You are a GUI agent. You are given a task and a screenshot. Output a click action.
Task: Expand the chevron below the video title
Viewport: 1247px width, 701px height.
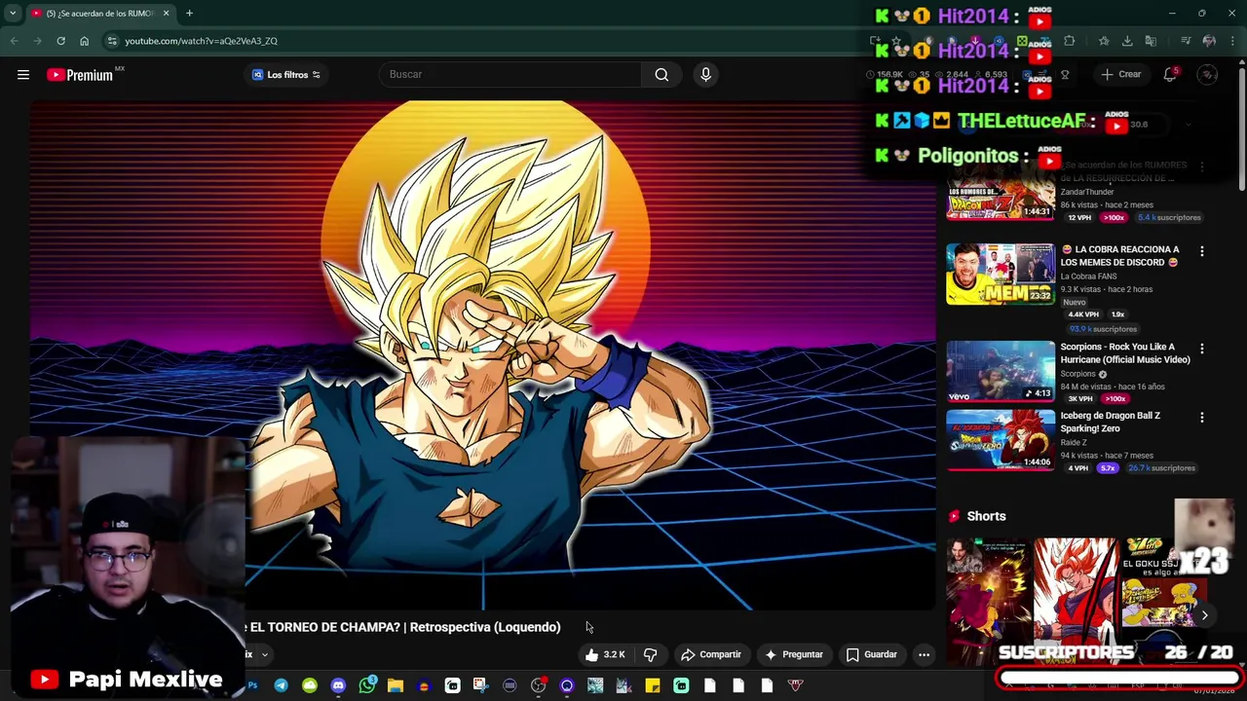coord(264,654)
